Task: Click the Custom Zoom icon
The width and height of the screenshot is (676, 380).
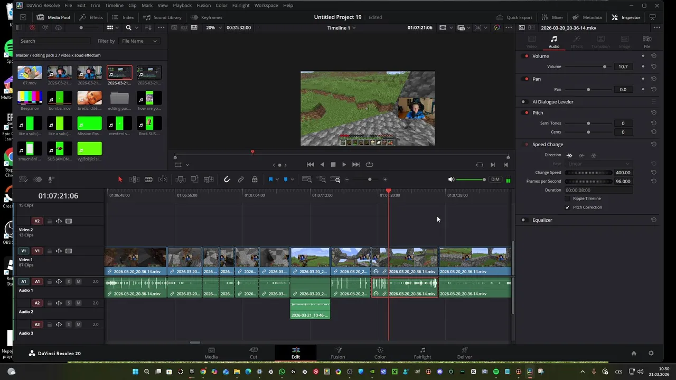Action: [x=336, y=179]
